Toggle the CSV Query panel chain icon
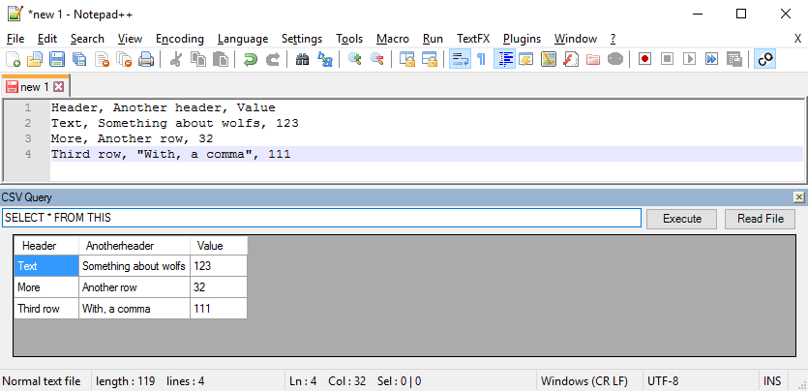 pyautogui.click(x=765, y=59)
